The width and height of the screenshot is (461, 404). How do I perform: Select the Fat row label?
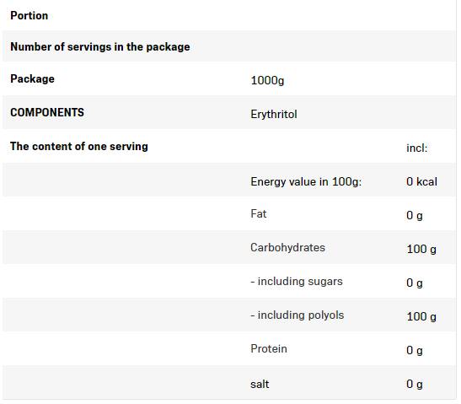pos(259,213)
